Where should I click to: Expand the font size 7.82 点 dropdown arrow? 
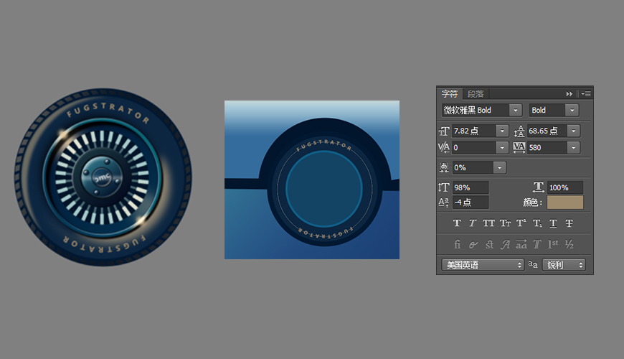pos(502,131)
